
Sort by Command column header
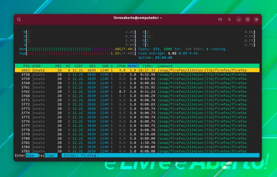(165, 66)
